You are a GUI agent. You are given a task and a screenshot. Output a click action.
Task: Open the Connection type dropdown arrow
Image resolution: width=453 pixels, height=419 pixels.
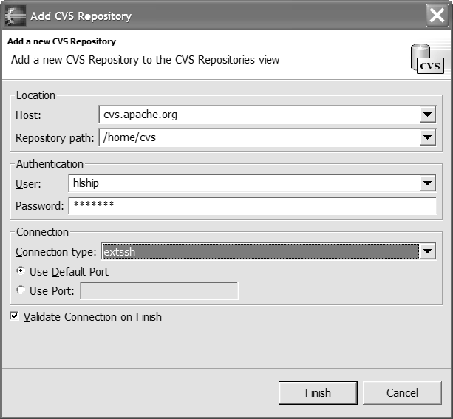[x=427, y=252]
